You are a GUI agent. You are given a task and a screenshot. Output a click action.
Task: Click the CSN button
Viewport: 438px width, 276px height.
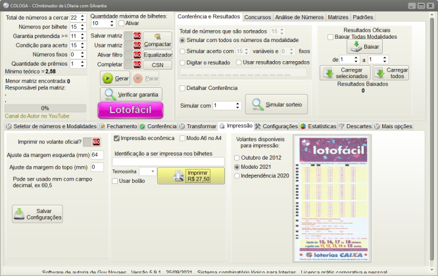click(x=158, y=65)
